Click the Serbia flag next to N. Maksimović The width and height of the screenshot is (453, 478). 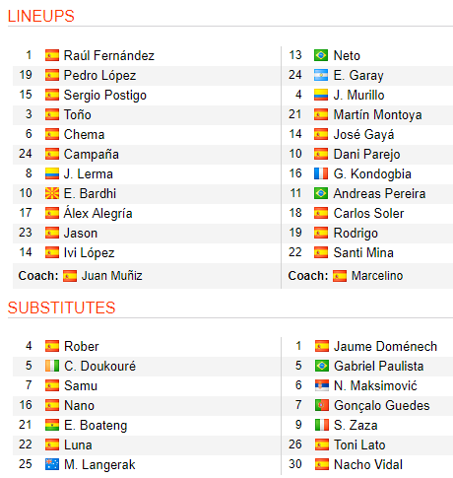322,385
